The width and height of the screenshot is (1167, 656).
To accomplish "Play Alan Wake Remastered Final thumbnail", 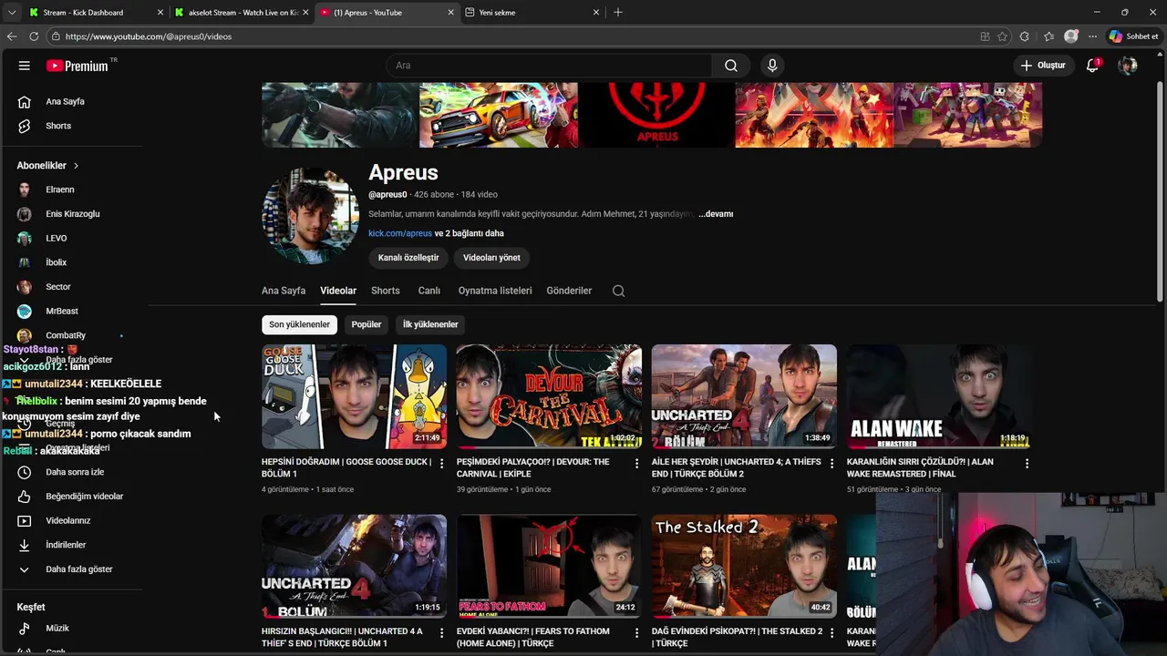I will tap(939, 396).
